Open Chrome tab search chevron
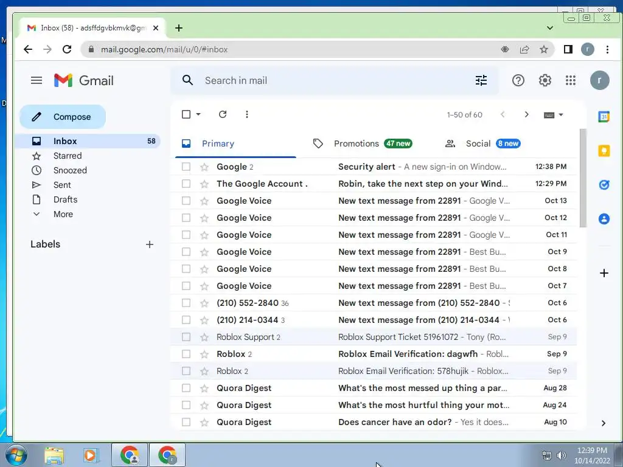Viewport: 623px width, 467px height. point(550,28)
